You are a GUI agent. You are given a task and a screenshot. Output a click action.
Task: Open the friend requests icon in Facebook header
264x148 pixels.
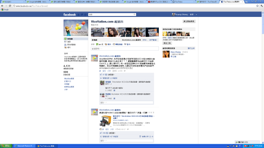78,15
